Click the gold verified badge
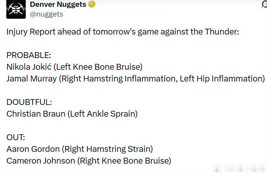This screenshot has height=175, width=267. (92, 4)
